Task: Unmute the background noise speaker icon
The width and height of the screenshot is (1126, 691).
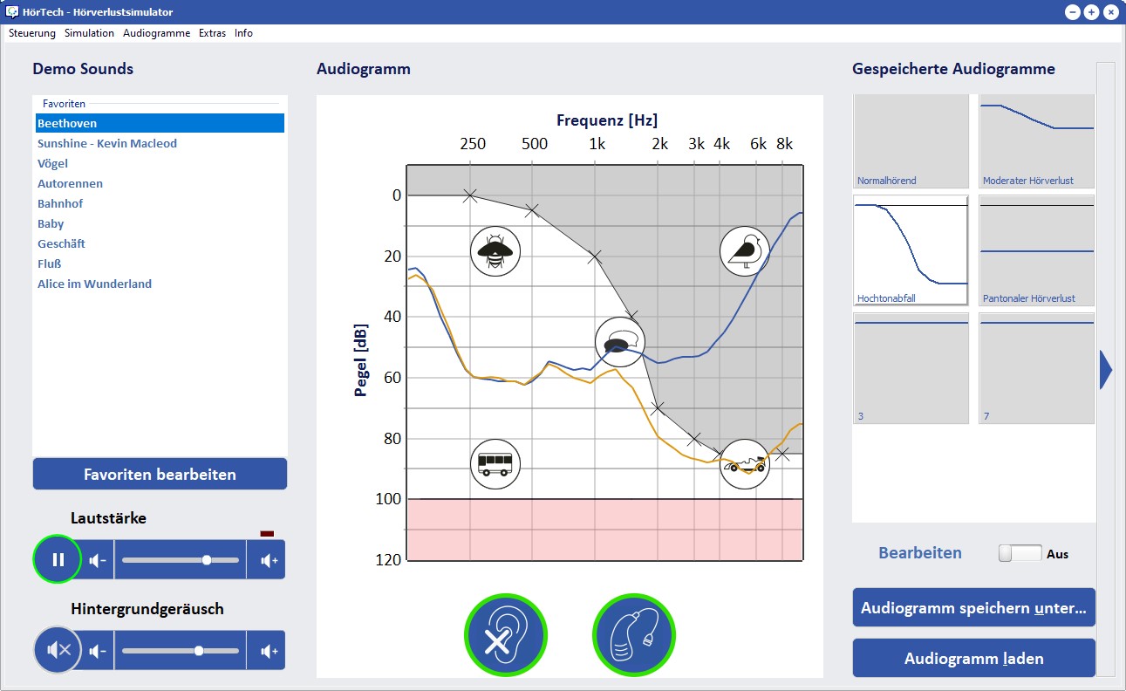Action: (x=58, y=650)
